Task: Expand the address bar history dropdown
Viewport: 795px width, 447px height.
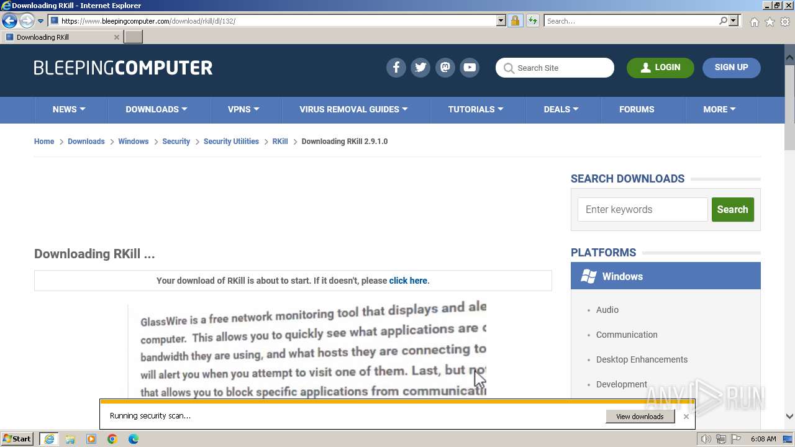Action: click(501, 21)
